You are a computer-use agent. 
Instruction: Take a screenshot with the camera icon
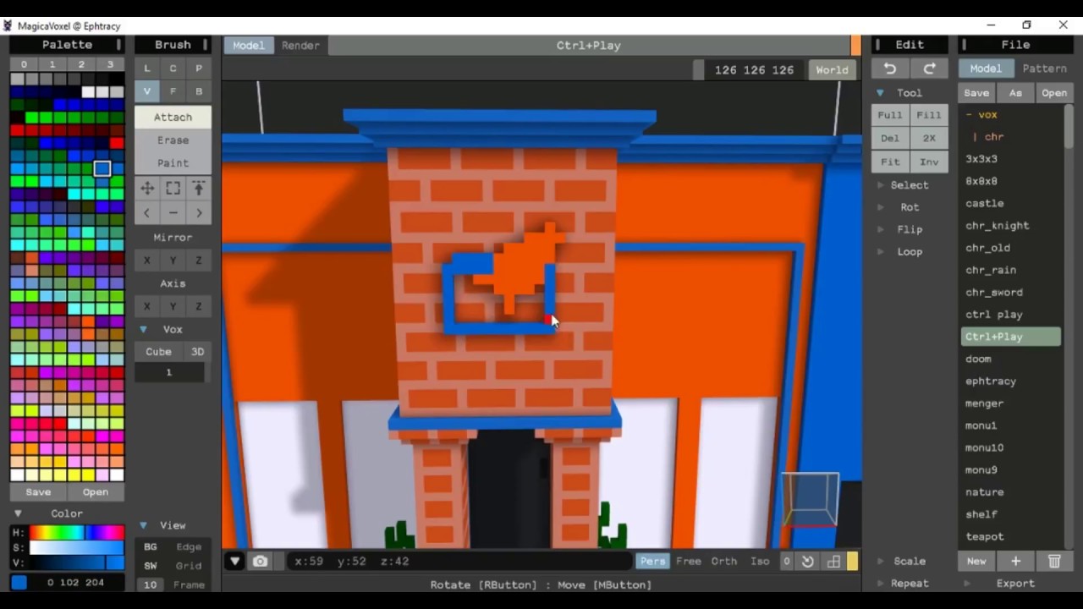click(260, 561)
